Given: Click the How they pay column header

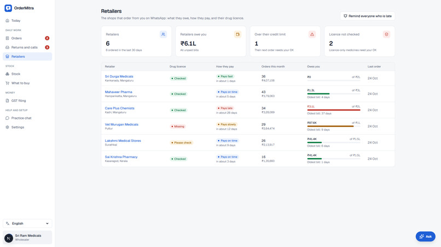Looking at the screenshot, I should (x=225, y=67).
